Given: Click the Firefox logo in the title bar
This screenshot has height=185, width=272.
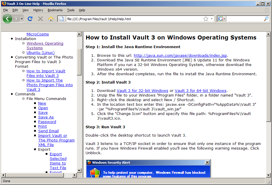Looking at the screenshot, I should coord(4,4).
